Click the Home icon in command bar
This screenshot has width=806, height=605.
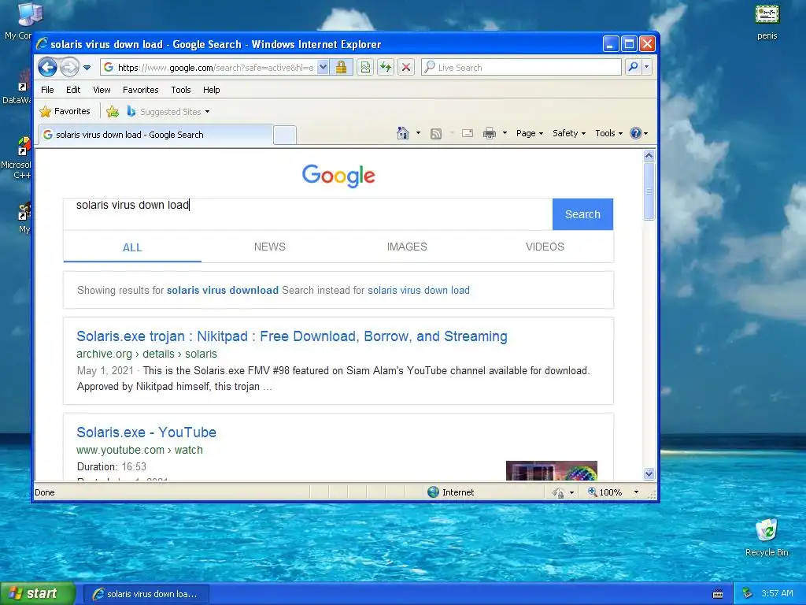(x=403, y=133)
